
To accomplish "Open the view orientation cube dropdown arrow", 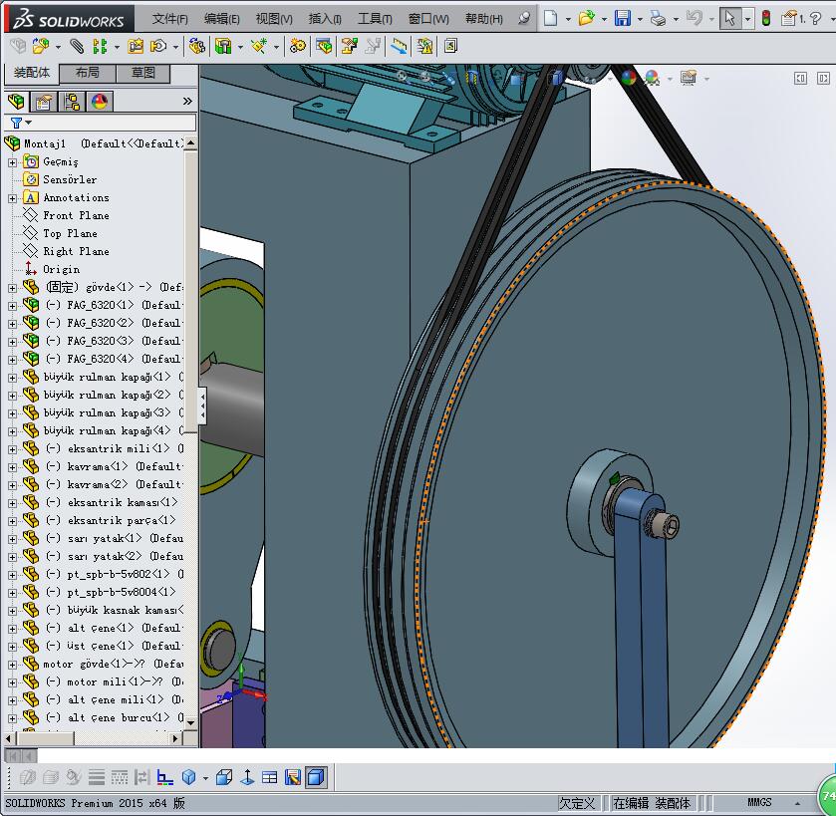I will click(205, 778).
